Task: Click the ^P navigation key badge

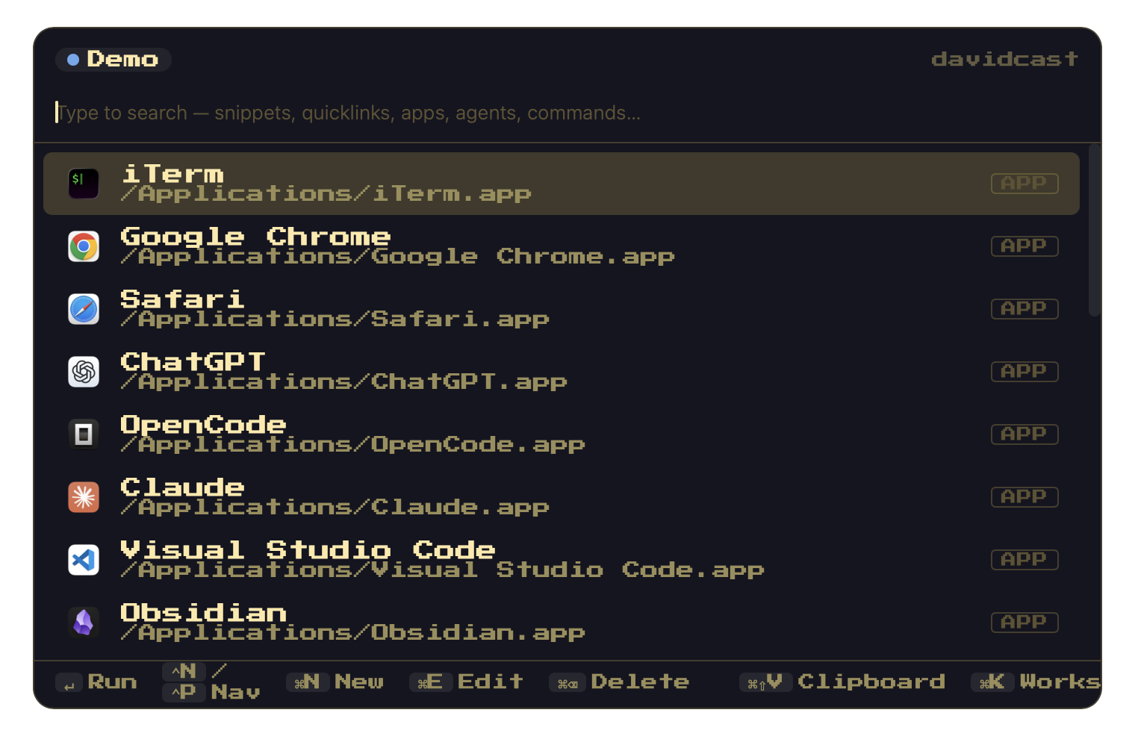Action: coord(184,692)
